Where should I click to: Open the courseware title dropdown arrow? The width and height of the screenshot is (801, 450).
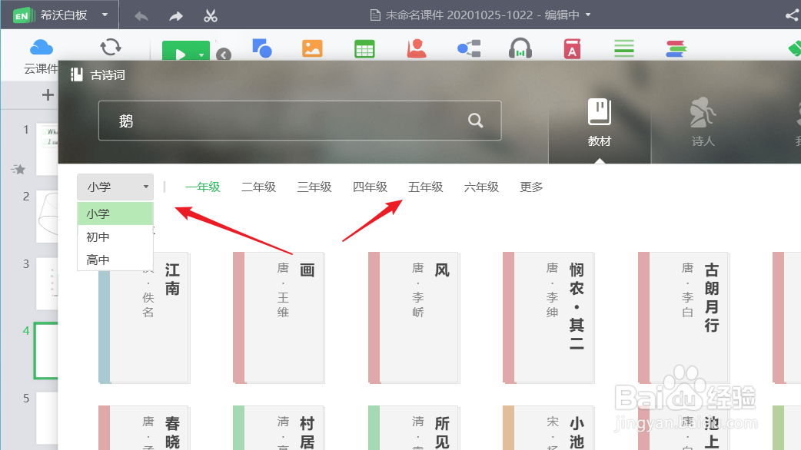[x=588, y=15]
